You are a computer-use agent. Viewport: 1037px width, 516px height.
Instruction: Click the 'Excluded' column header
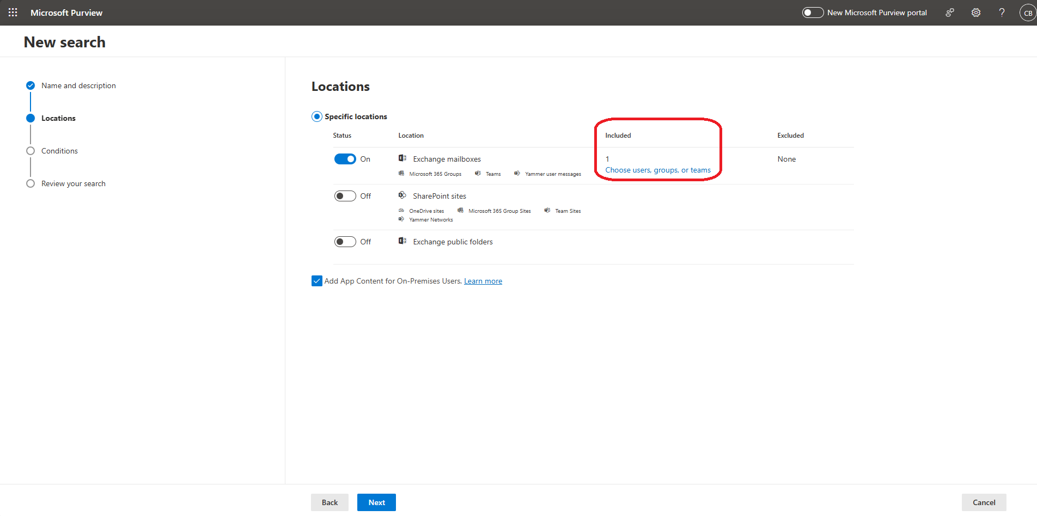coord(790,136)
